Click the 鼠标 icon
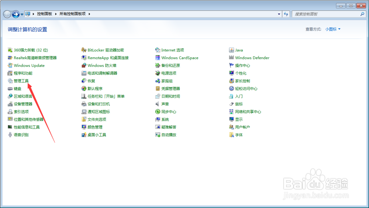 (x=231, y=104)
